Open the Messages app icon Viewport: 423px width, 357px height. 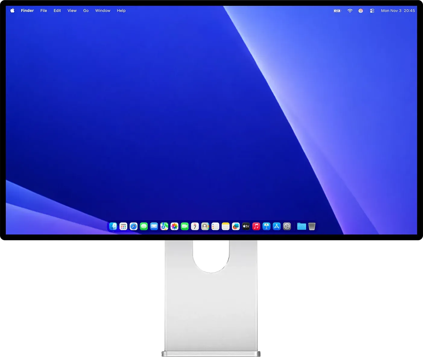(x=144, y=226)
